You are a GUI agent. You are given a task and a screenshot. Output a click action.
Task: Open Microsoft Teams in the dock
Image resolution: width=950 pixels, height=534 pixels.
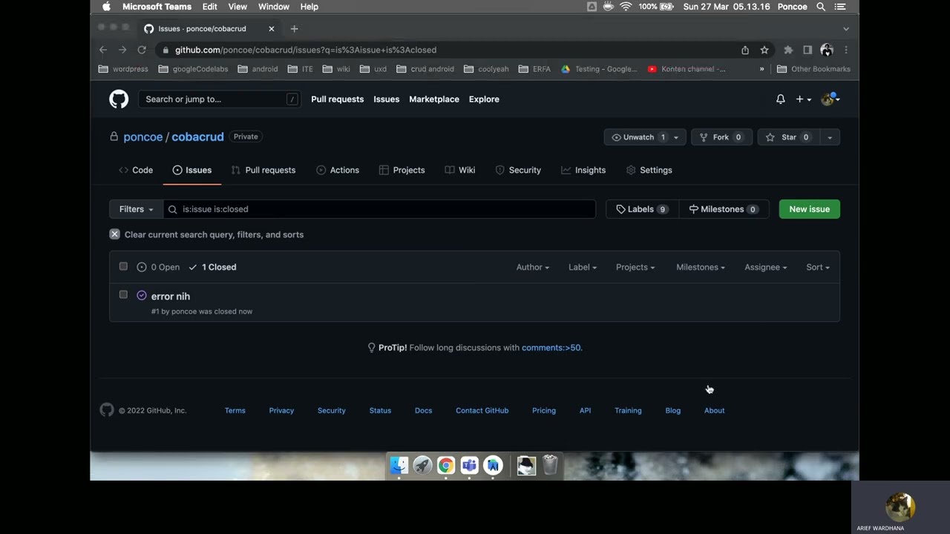pos(470,465)
